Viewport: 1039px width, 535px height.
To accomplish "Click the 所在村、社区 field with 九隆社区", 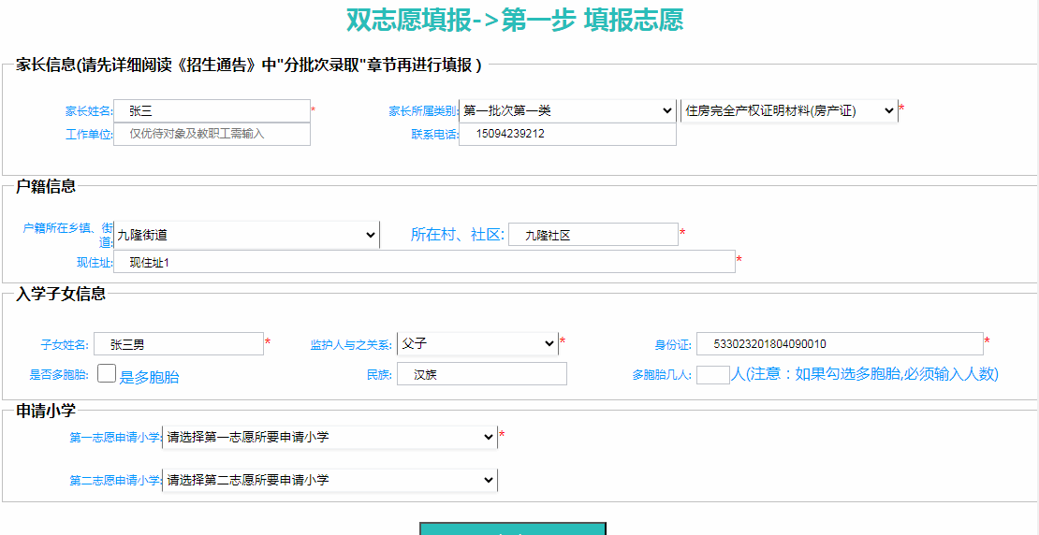I will click(593, 235).
